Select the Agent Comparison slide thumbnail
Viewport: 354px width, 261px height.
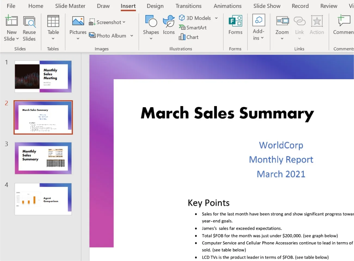pos(43,199)
